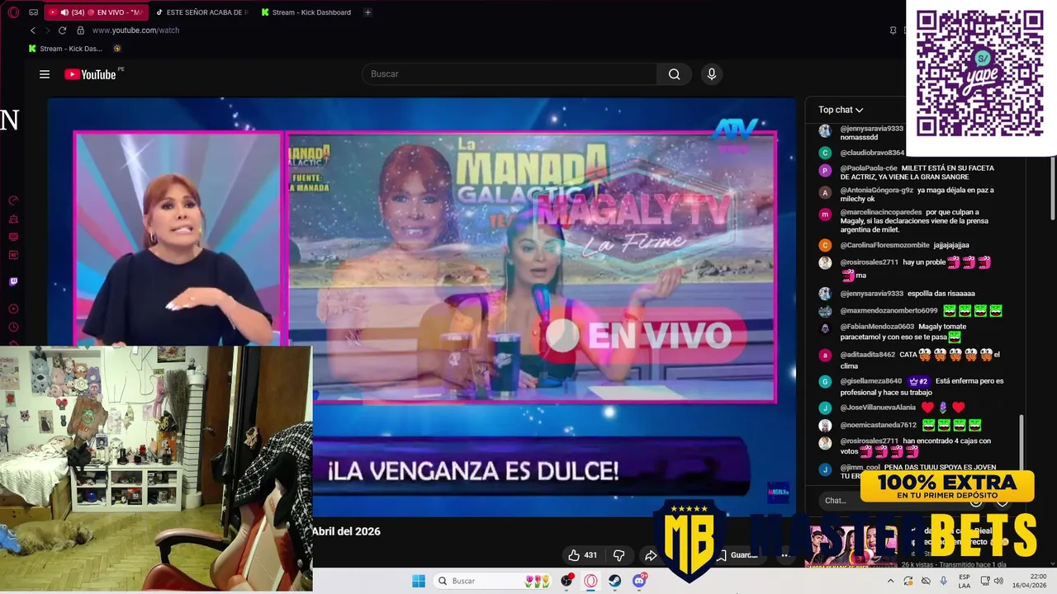Open the round yellow bookmark icon
This screenshot has height=594, width=1057.
(117, 49)
